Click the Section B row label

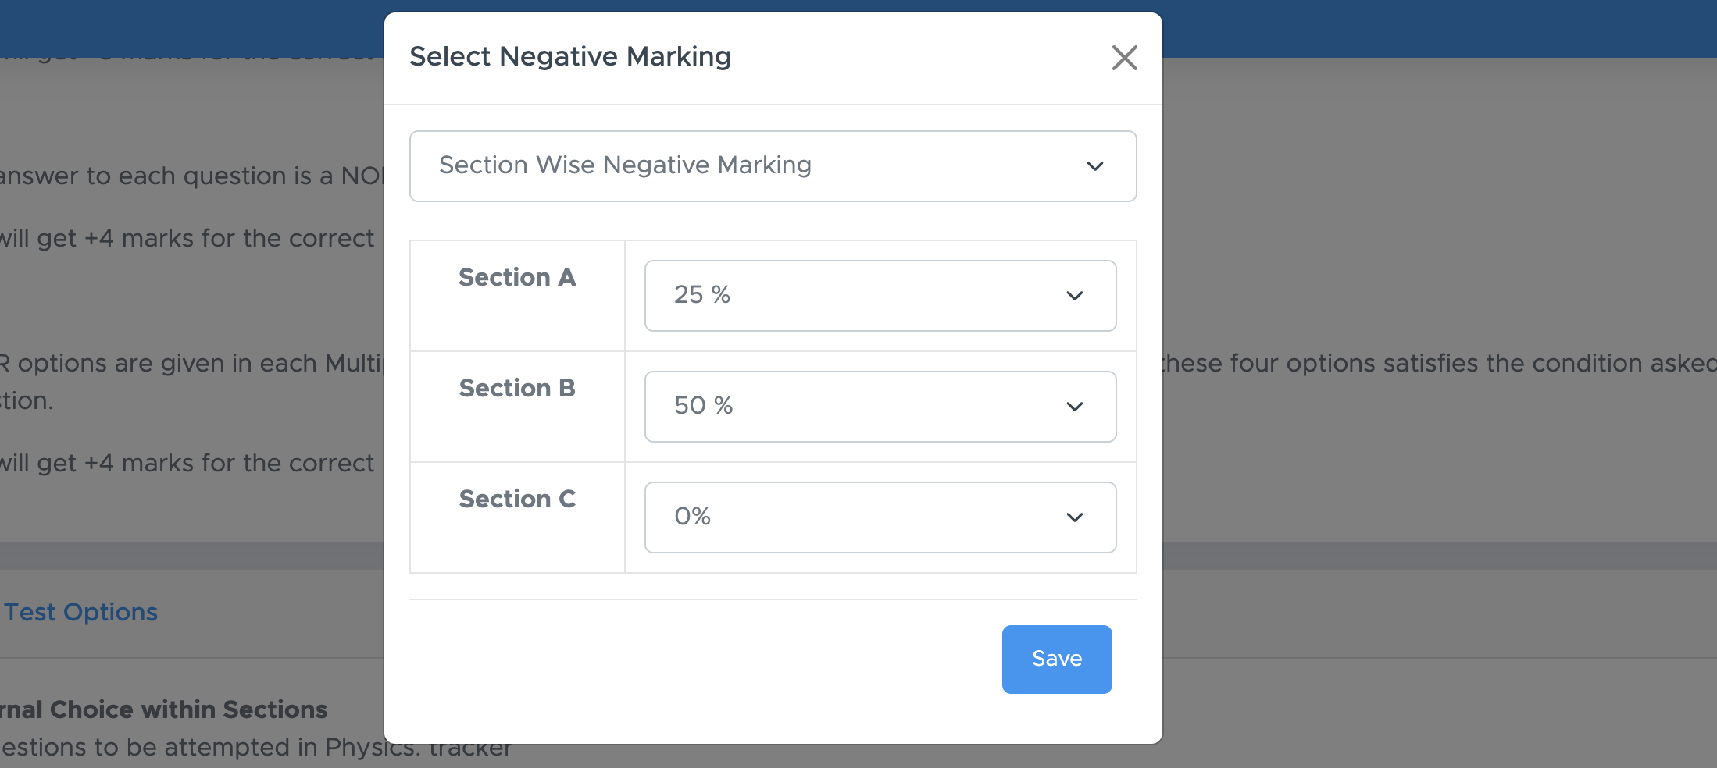tap(517, 389)
